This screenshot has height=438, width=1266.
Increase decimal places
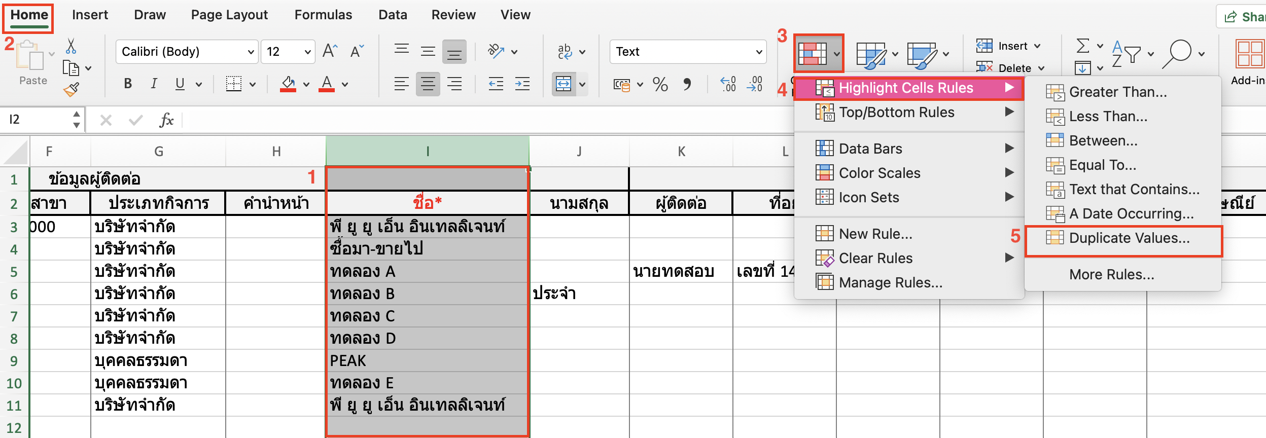[728, 84]
